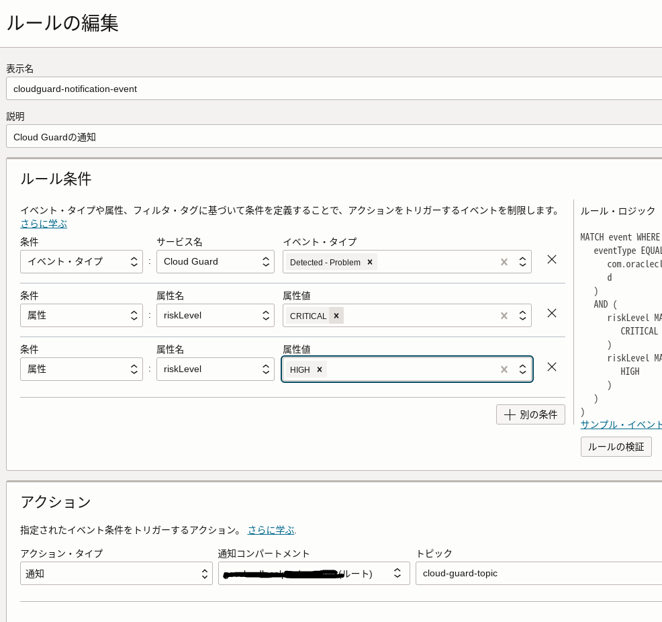Click the ルールの検証 button

tap(616, 447)
